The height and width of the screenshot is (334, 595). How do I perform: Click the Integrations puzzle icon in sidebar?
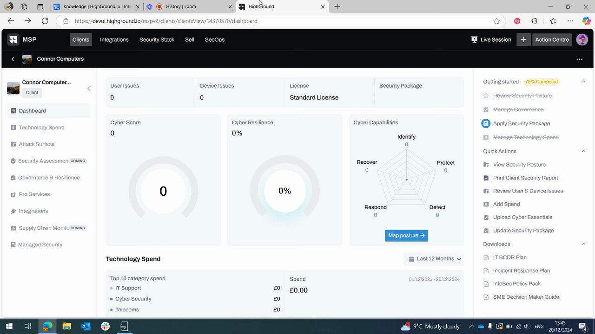tap(13, 211)
